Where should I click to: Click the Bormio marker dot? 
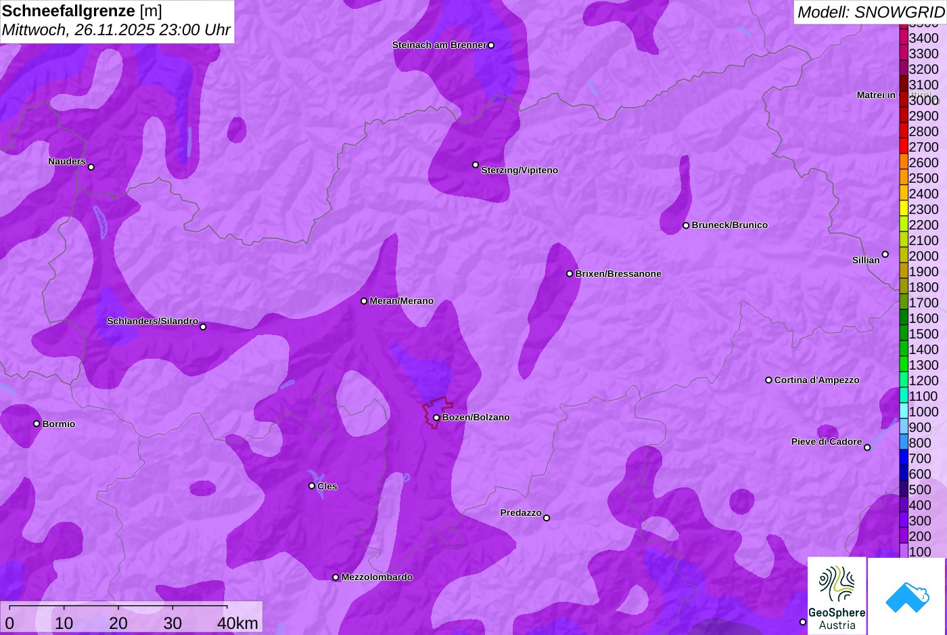pyautogui.click(x=37, y=424)
